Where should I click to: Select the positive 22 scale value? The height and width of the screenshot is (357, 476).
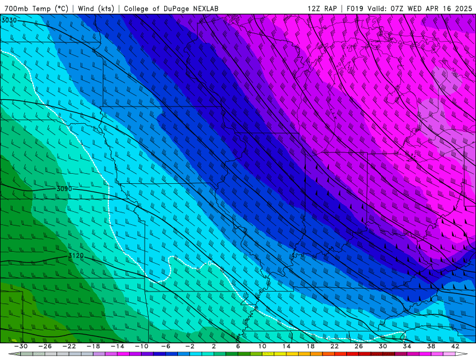pos(334,346)
